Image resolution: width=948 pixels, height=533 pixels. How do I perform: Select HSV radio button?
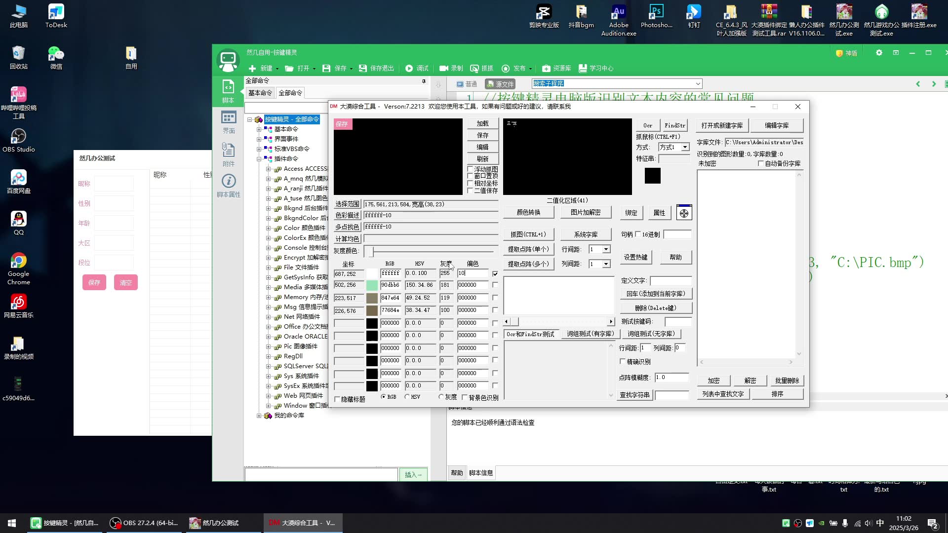click(x=407, y=397)
